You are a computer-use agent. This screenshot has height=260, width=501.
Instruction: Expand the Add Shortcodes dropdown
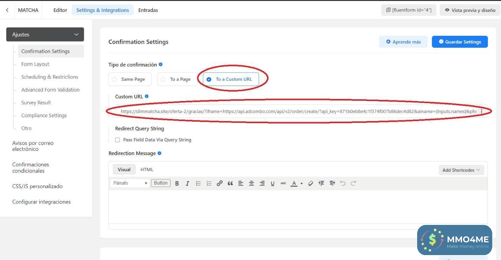(461, 170)
